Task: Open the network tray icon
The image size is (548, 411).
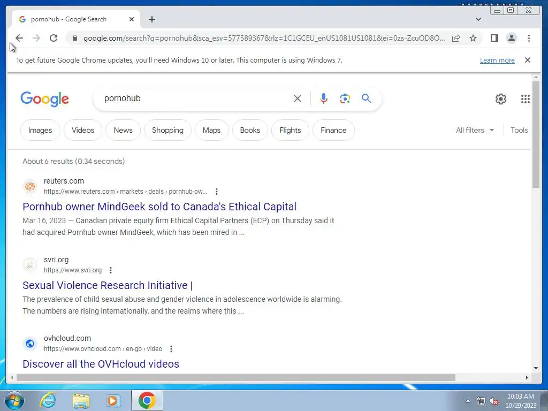Action: pyautogui.click(x=481, y=401)
